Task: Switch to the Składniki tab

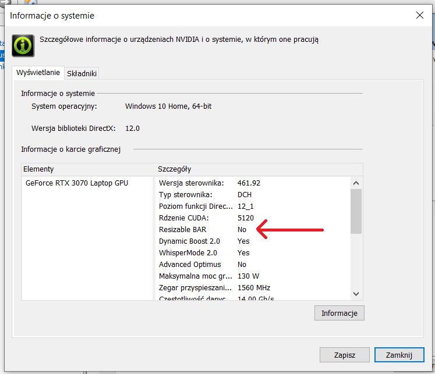Action: pos(82,73)
